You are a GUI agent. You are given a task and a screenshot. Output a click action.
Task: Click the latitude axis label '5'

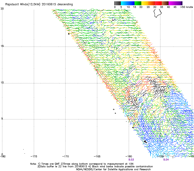click(2, 118)
